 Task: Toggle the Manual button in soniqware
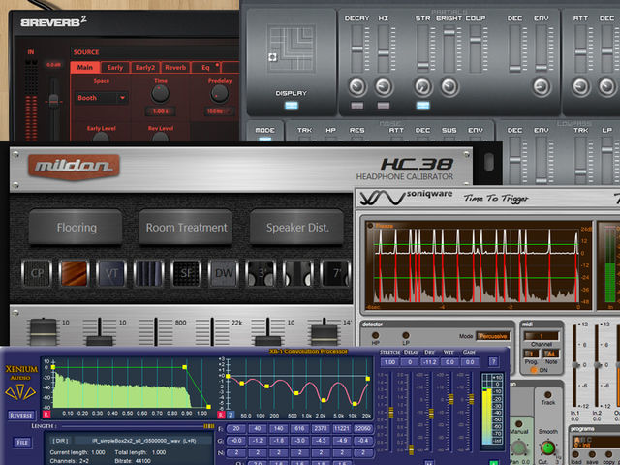[x=519, y=424]
